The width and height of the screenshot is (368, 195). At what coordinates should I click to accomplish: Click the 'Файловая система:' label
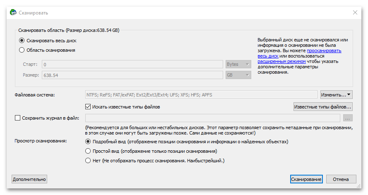(x=35, y=95)
